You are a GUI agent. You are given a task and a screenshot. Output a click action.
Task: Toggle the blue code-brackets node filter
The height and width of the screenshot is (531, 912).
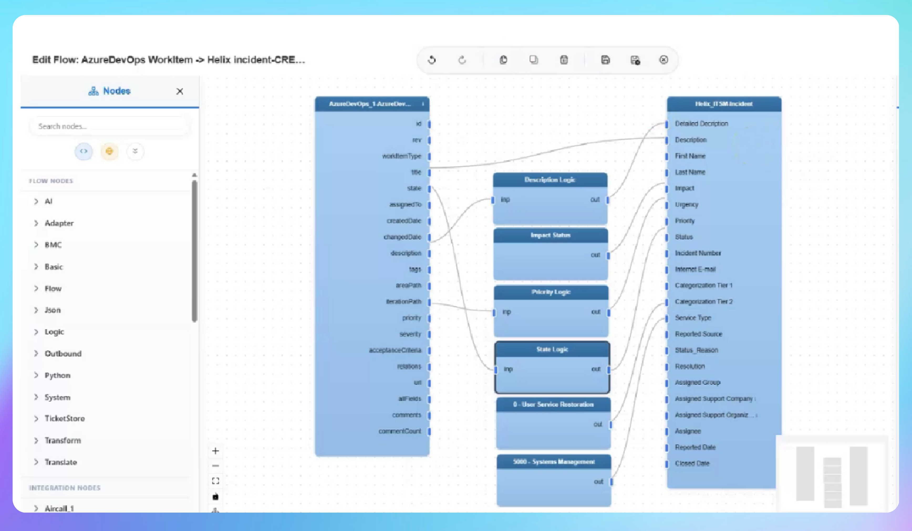[84, 151]
